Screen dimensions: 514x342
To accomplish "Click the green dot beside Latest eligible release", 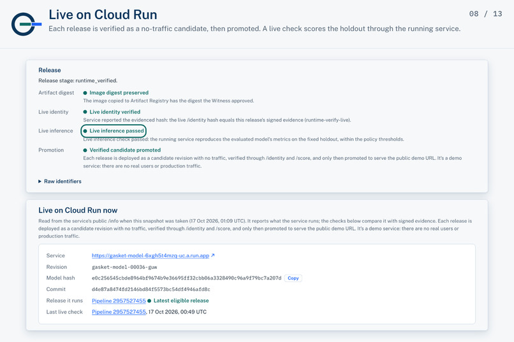I will click(x=149, y=301).
